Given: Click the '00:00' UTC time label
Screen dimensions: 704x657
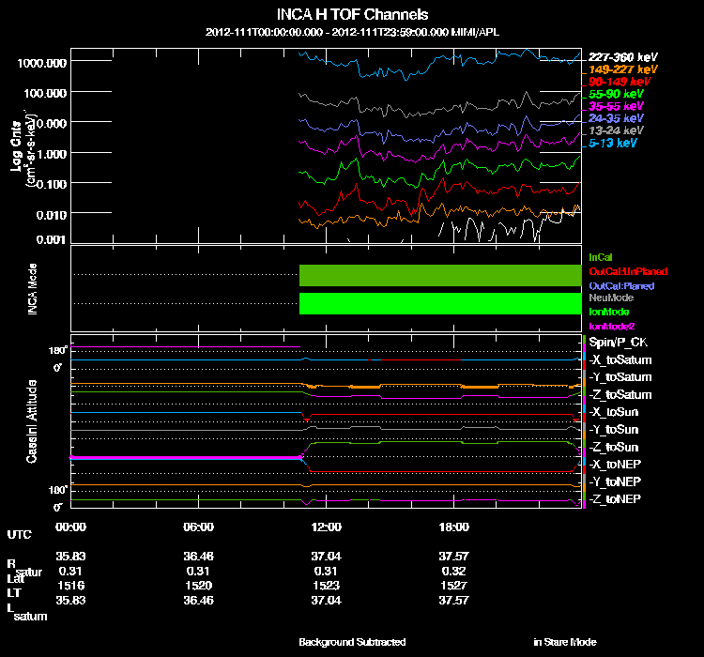Looking at the screenshot, I should pyautogui.click(x=70, y=527).
